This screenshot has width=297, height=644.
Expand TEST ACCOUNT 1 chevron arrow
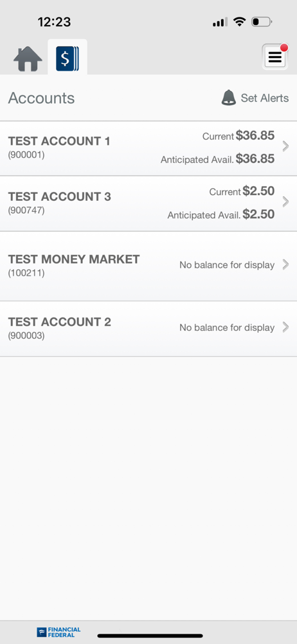coord(286,146)
